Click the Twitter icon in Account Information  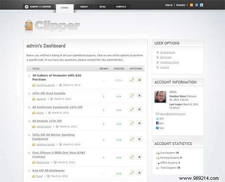[x=157, y=118]
